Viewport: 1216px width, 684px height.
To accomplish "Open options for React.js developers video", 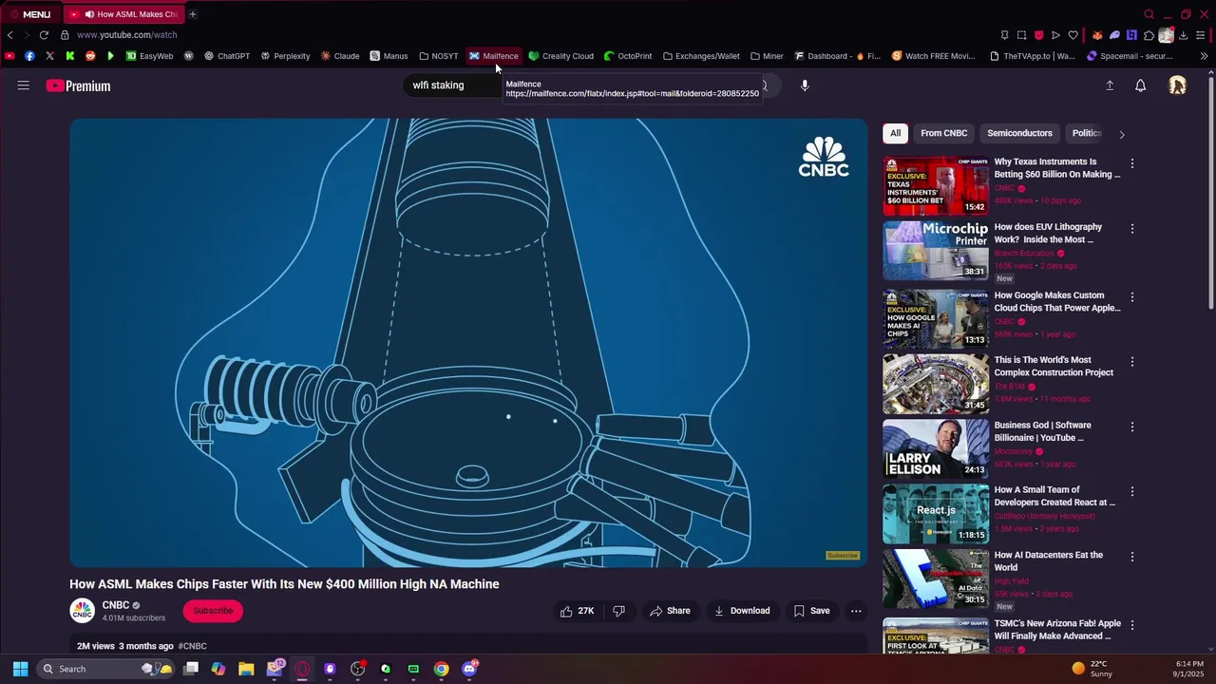I will pos(1131,492).
